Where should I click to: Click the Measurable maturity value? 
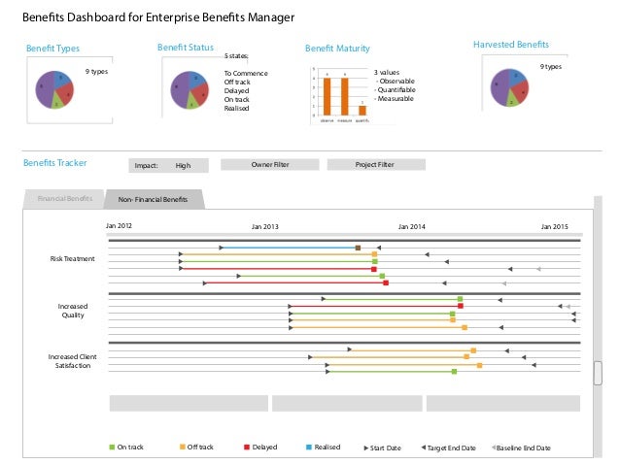coord(396,98)
